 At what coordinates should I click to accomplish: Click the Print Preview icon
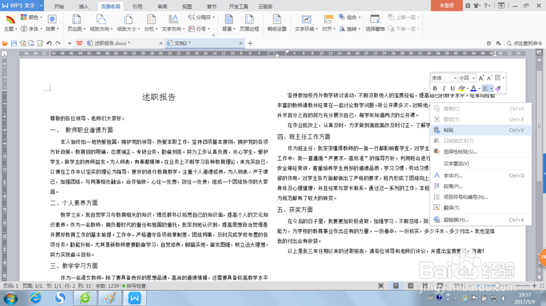pyautogui.click(x=40, y=44)
